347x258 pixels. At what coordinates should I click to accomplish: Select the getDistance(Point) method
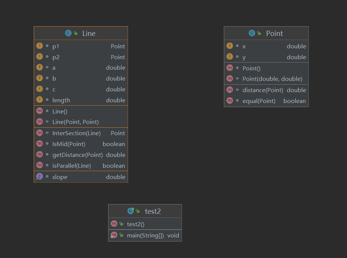(77, 155)
